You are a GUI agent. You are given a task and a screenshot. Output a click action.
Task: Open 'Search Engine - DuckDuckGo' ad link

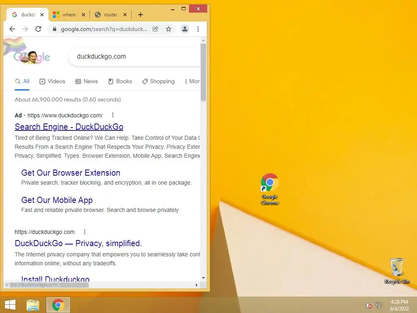pos(69,127)
